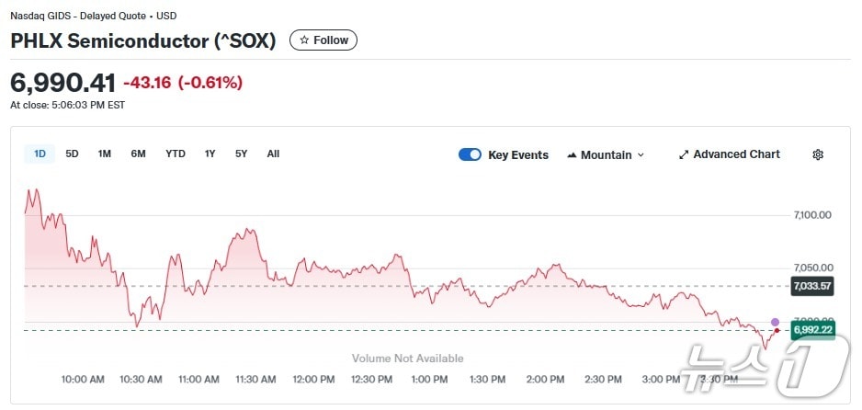Follow the PHLX Semiconductor index
The width and height of the screenshot is (862, 410).
click(x=323, y=40)
